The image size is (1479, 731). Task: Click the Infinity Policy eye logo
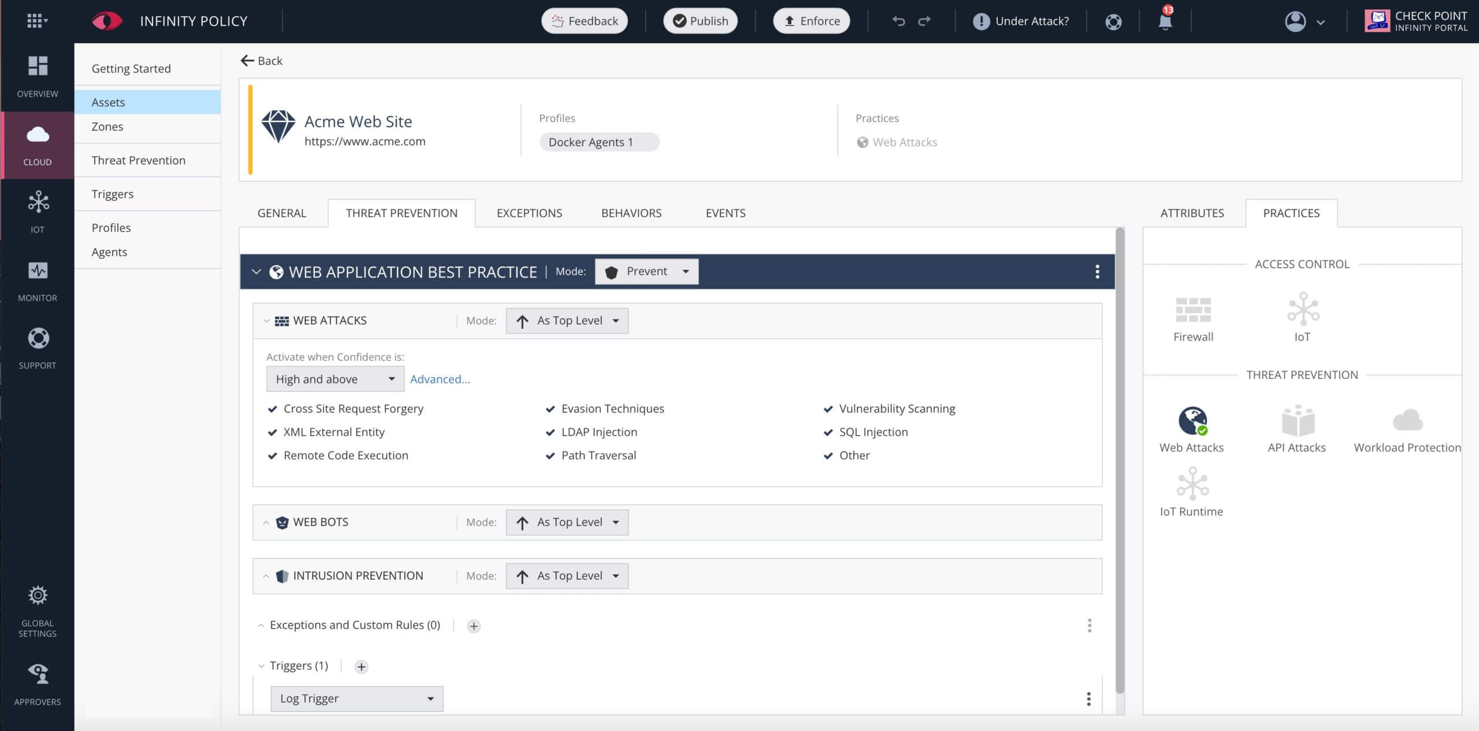click(107, 21)
